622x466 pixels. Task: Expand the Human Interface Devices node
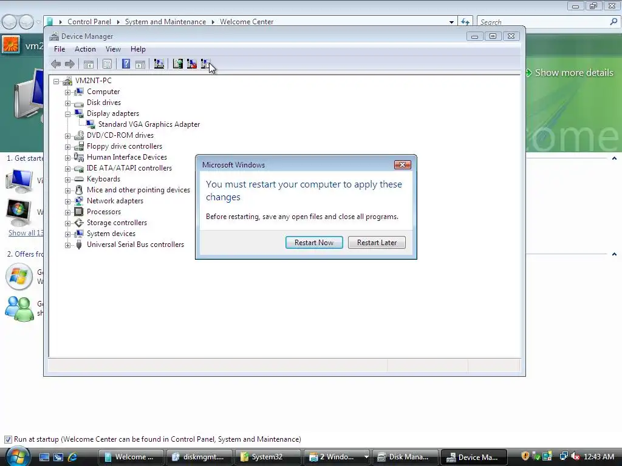(x=68, y=158)
